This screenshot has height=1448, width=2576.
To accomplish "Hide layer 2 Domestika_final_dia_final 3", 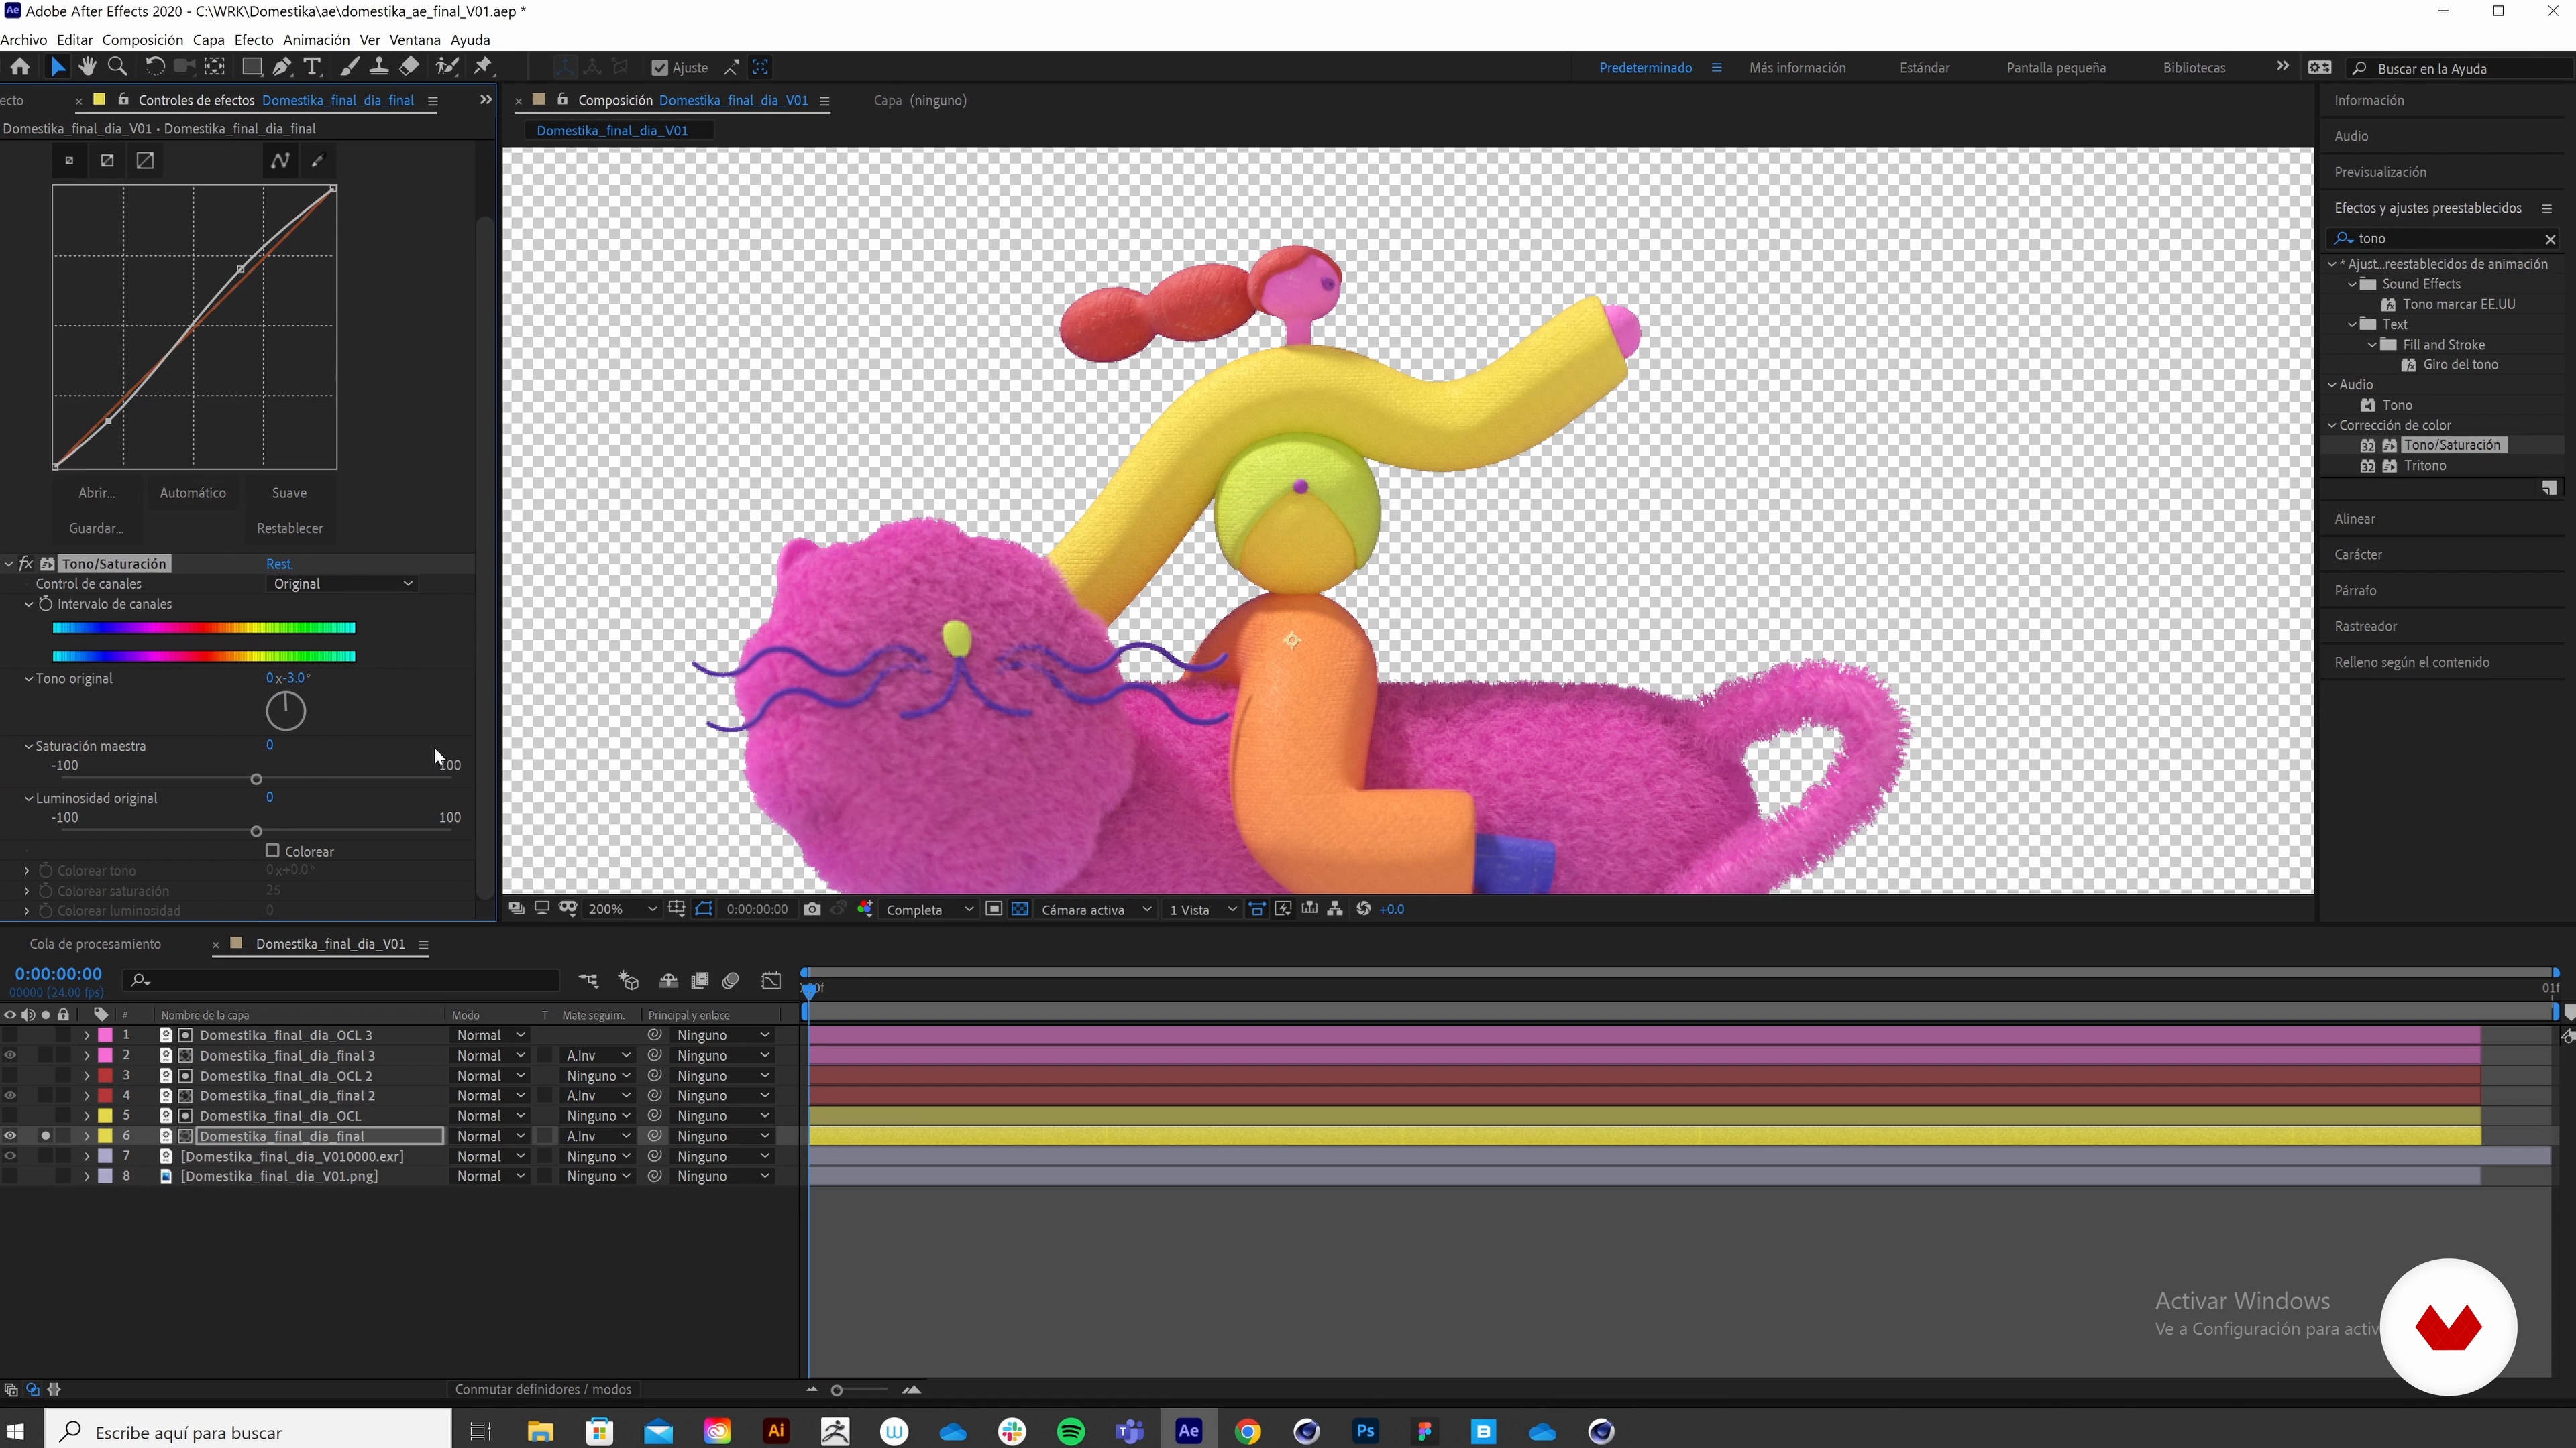I will click(x=10, y=1055).
